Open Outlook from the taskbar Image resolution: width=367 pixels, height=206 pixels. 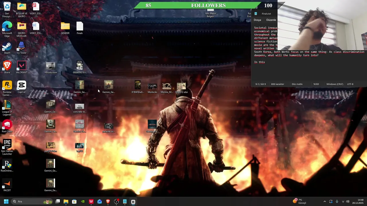(x=99, y=201)
